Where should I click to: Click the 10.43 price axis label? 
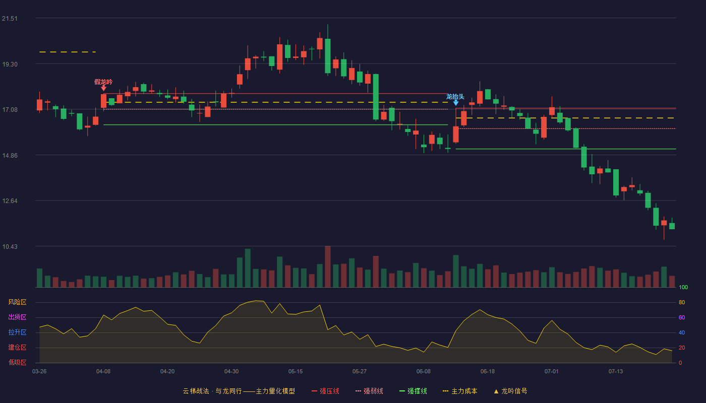click(x=10, y=247)
